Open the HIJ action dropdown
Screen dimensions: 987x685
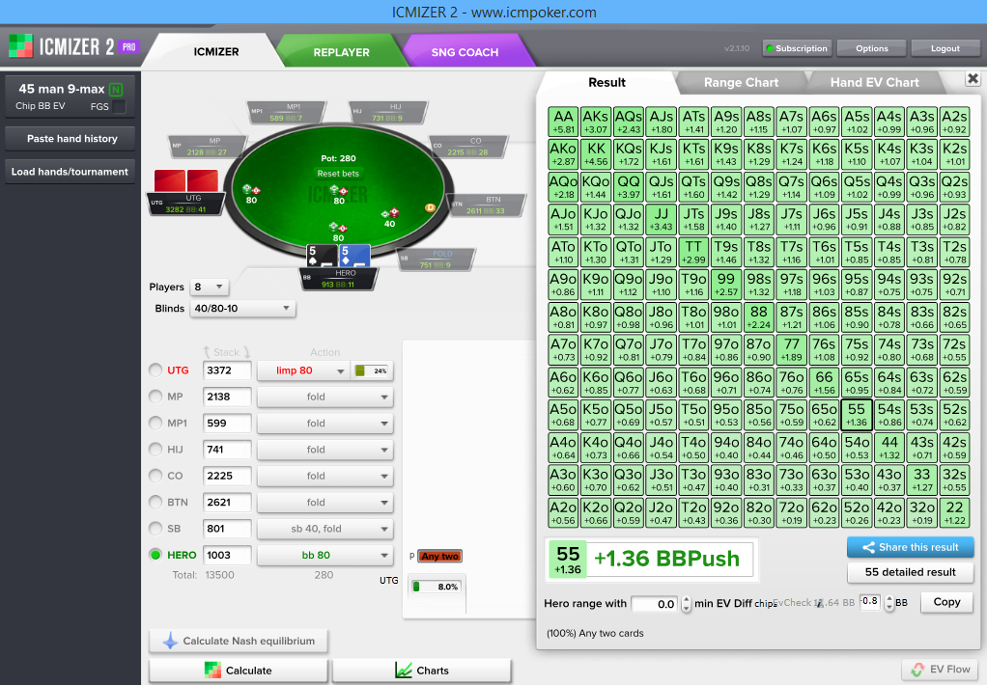(324, 450)
